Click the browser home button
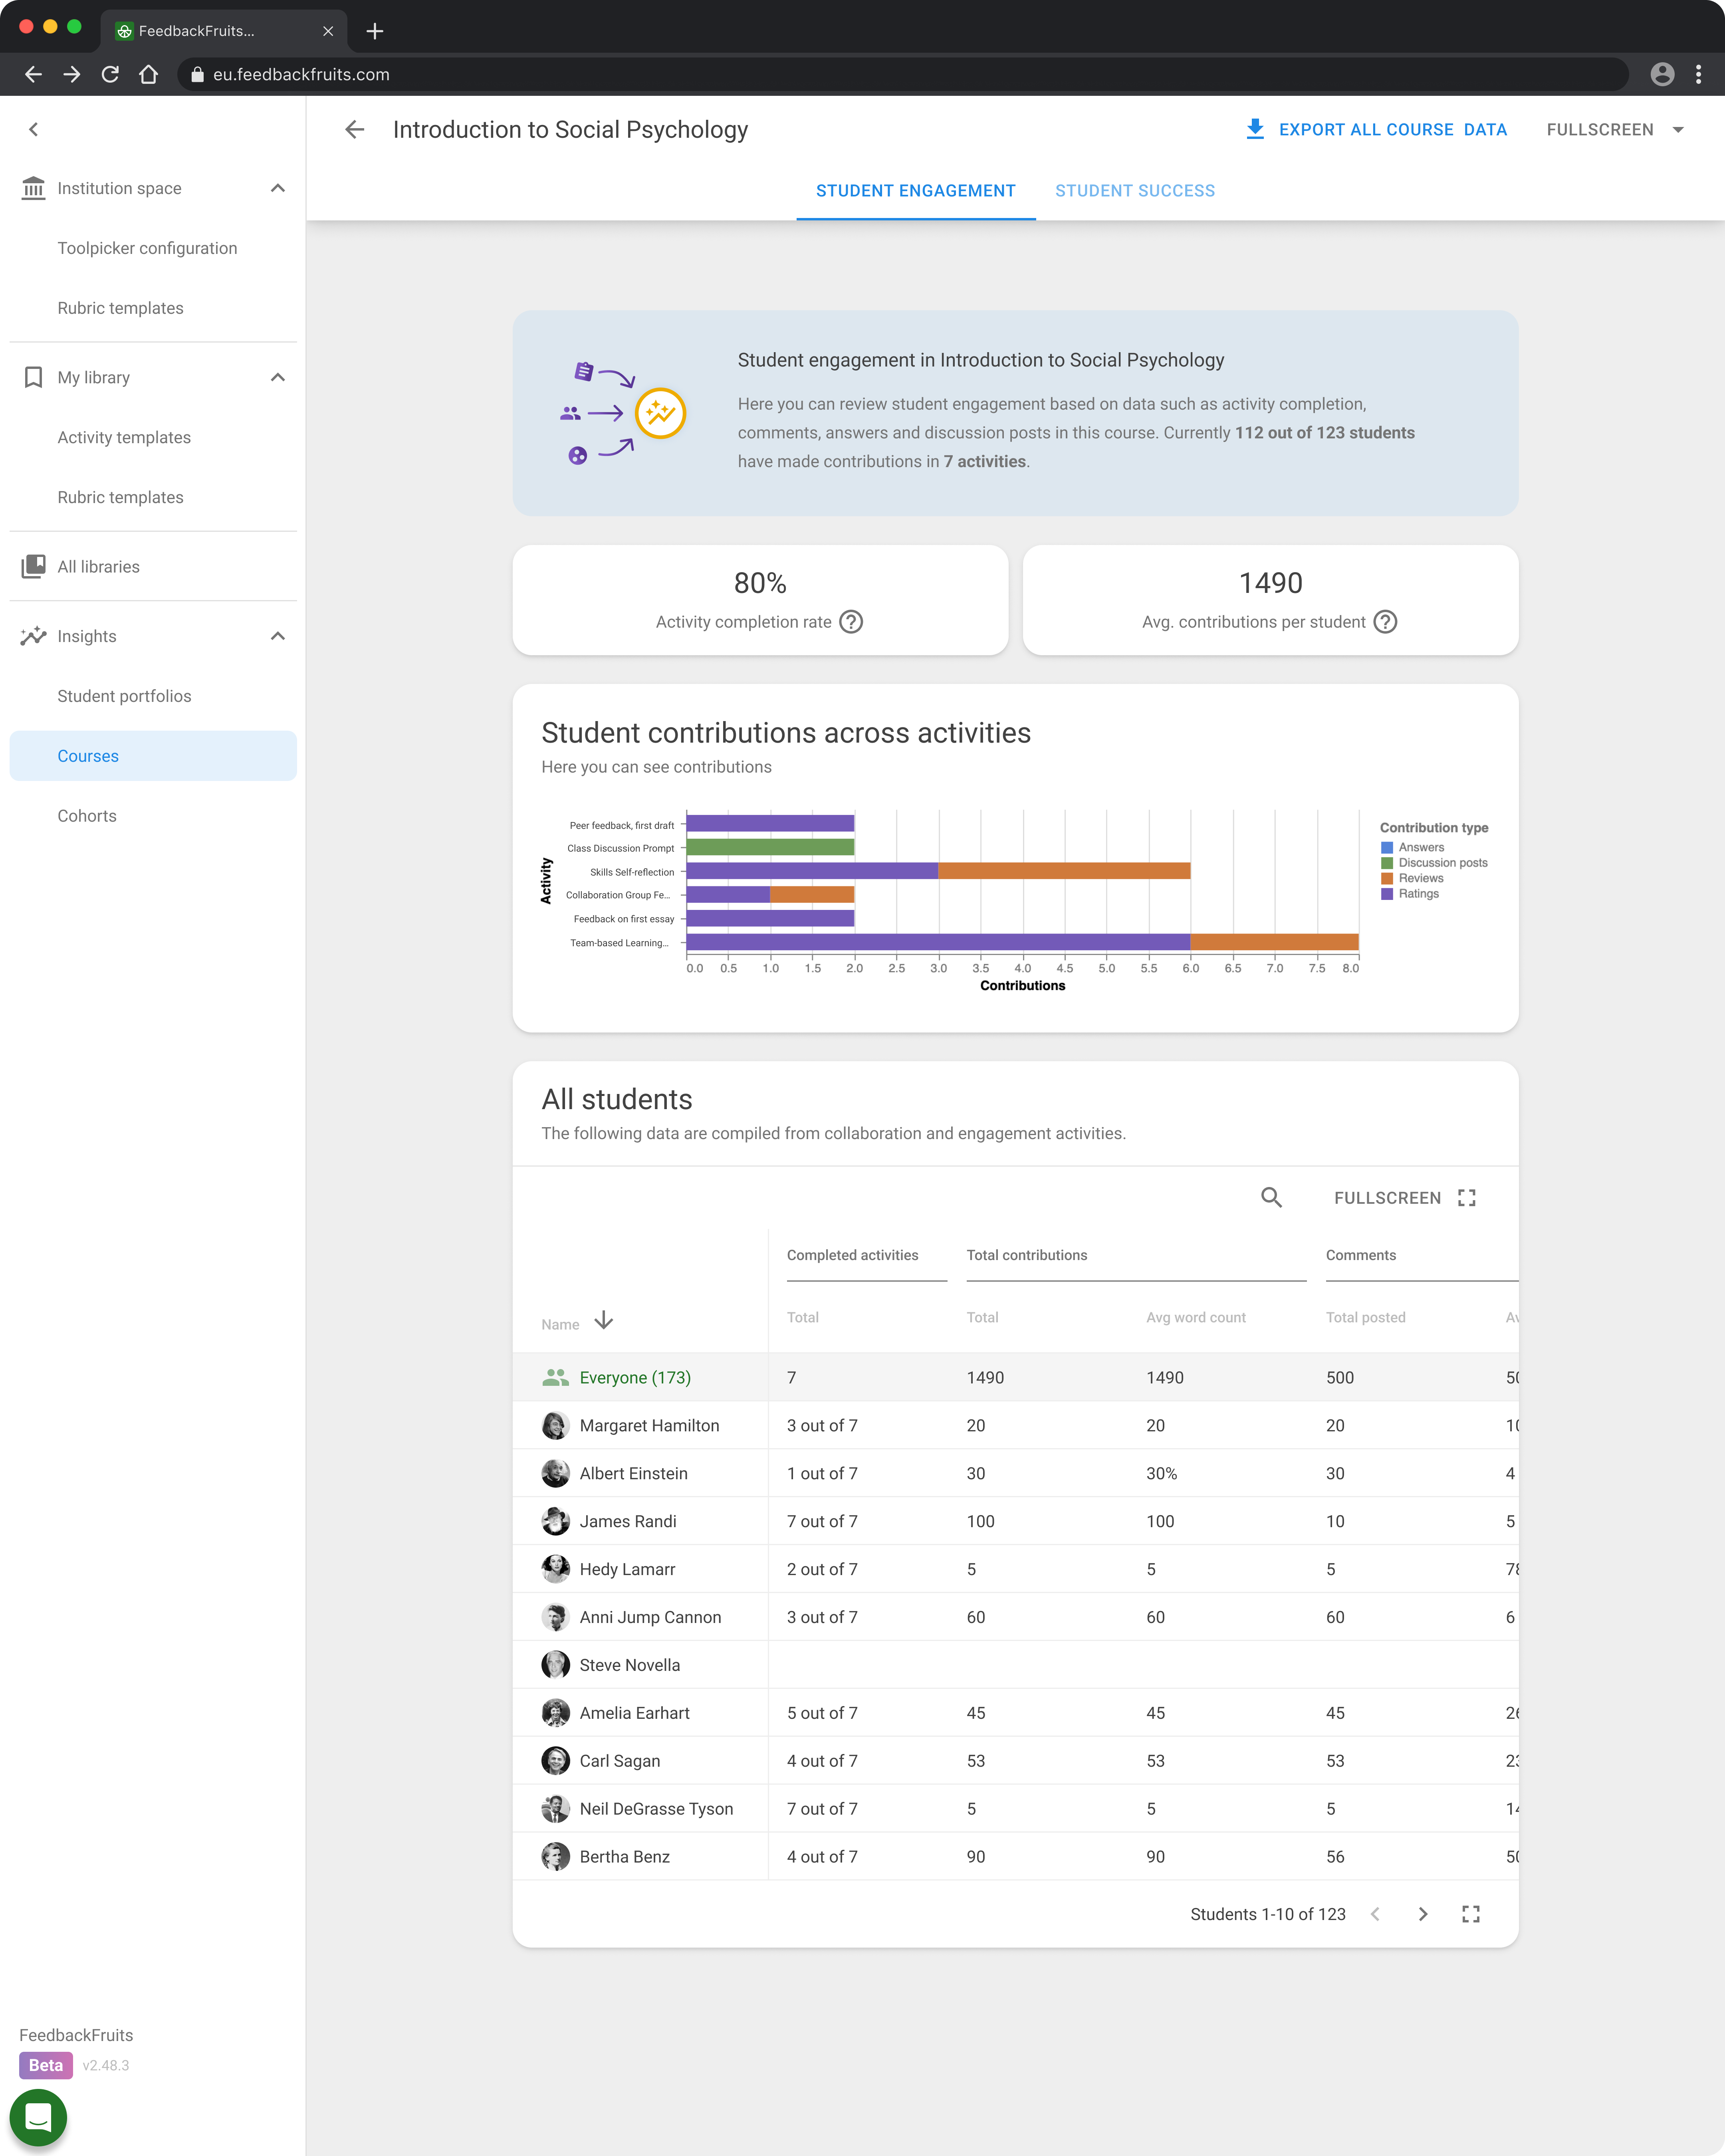Image resolution: width=1725 pixels, height=2156 pixels. tap(149, 74)
